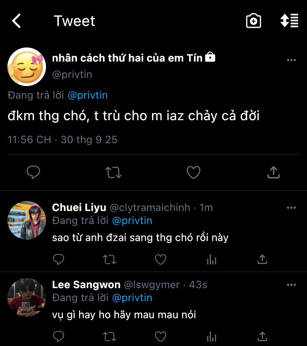Open Lee Sangwon's profile picture

point(26,297)
